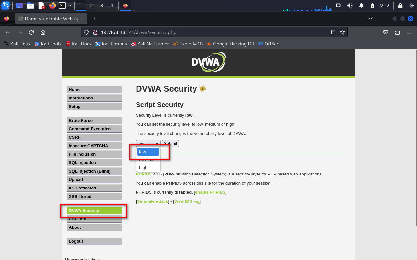417x260 pixels.
Task: Open the Kali Tools bookmark
Action: [48, 44]
